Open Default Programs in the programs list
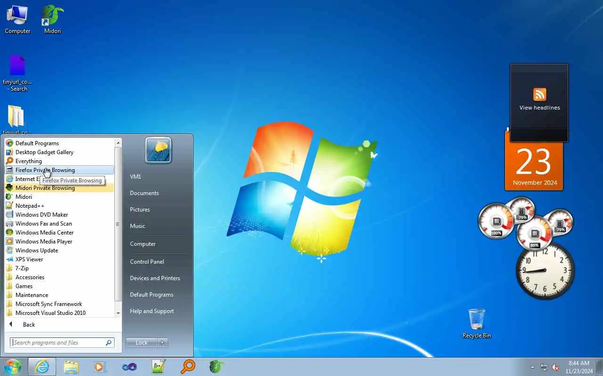Screen dimensions: 603x376 pyautogui.click(x=59, y=143)
